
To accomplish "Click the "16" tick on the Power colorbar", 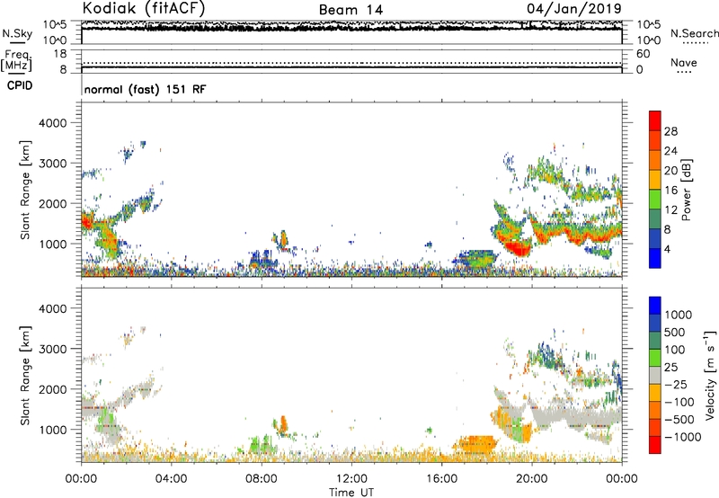I will (x=670, y=191).
